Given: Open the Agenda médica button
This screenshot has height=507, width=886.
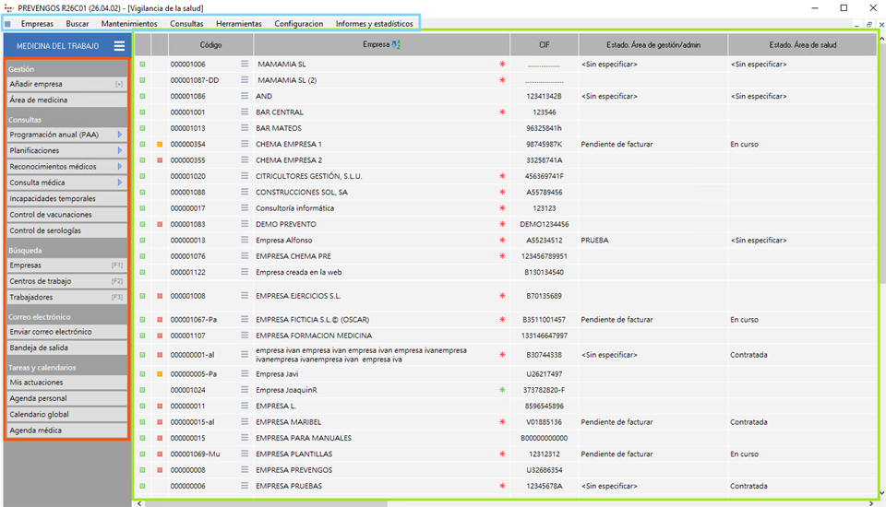Looking at the screenshot, I should [x=65, y=430].
